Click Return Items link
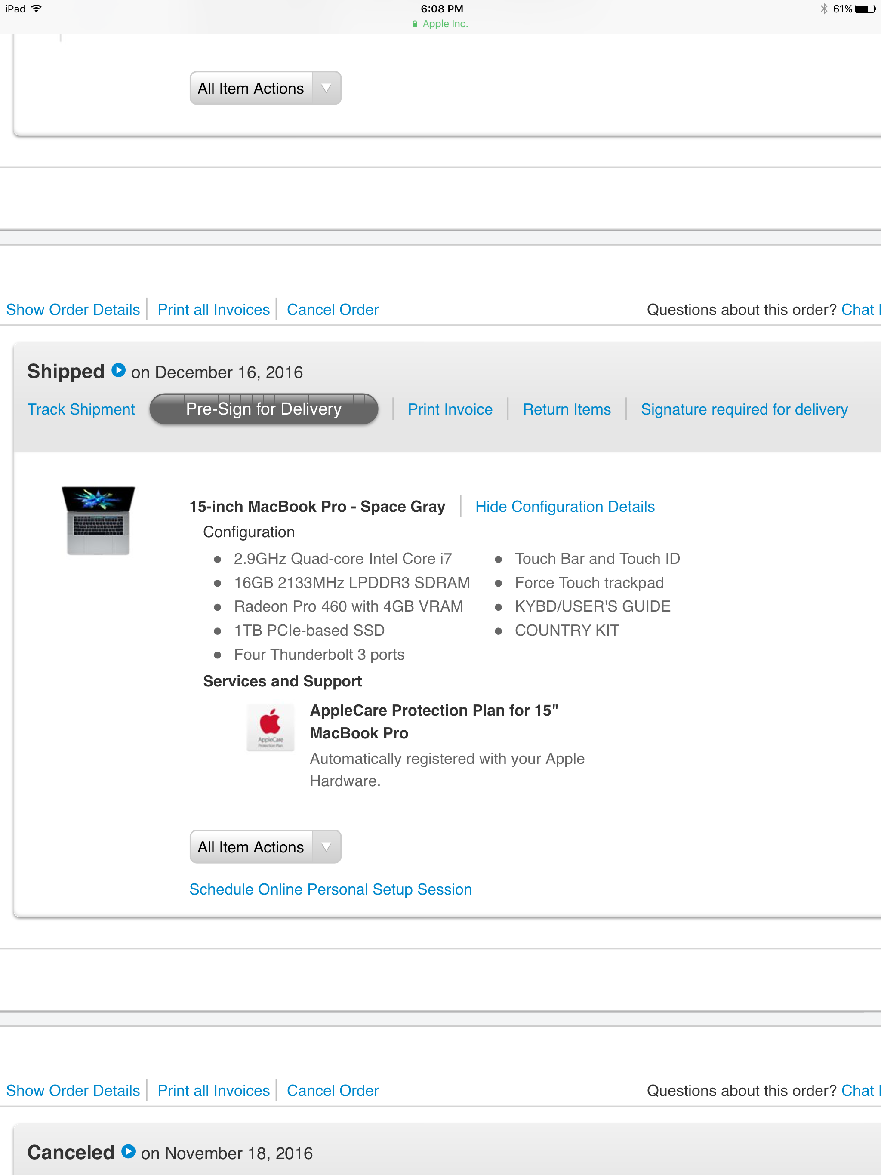881x1175 pixels. pyautogui.click(x=567, y=409)
